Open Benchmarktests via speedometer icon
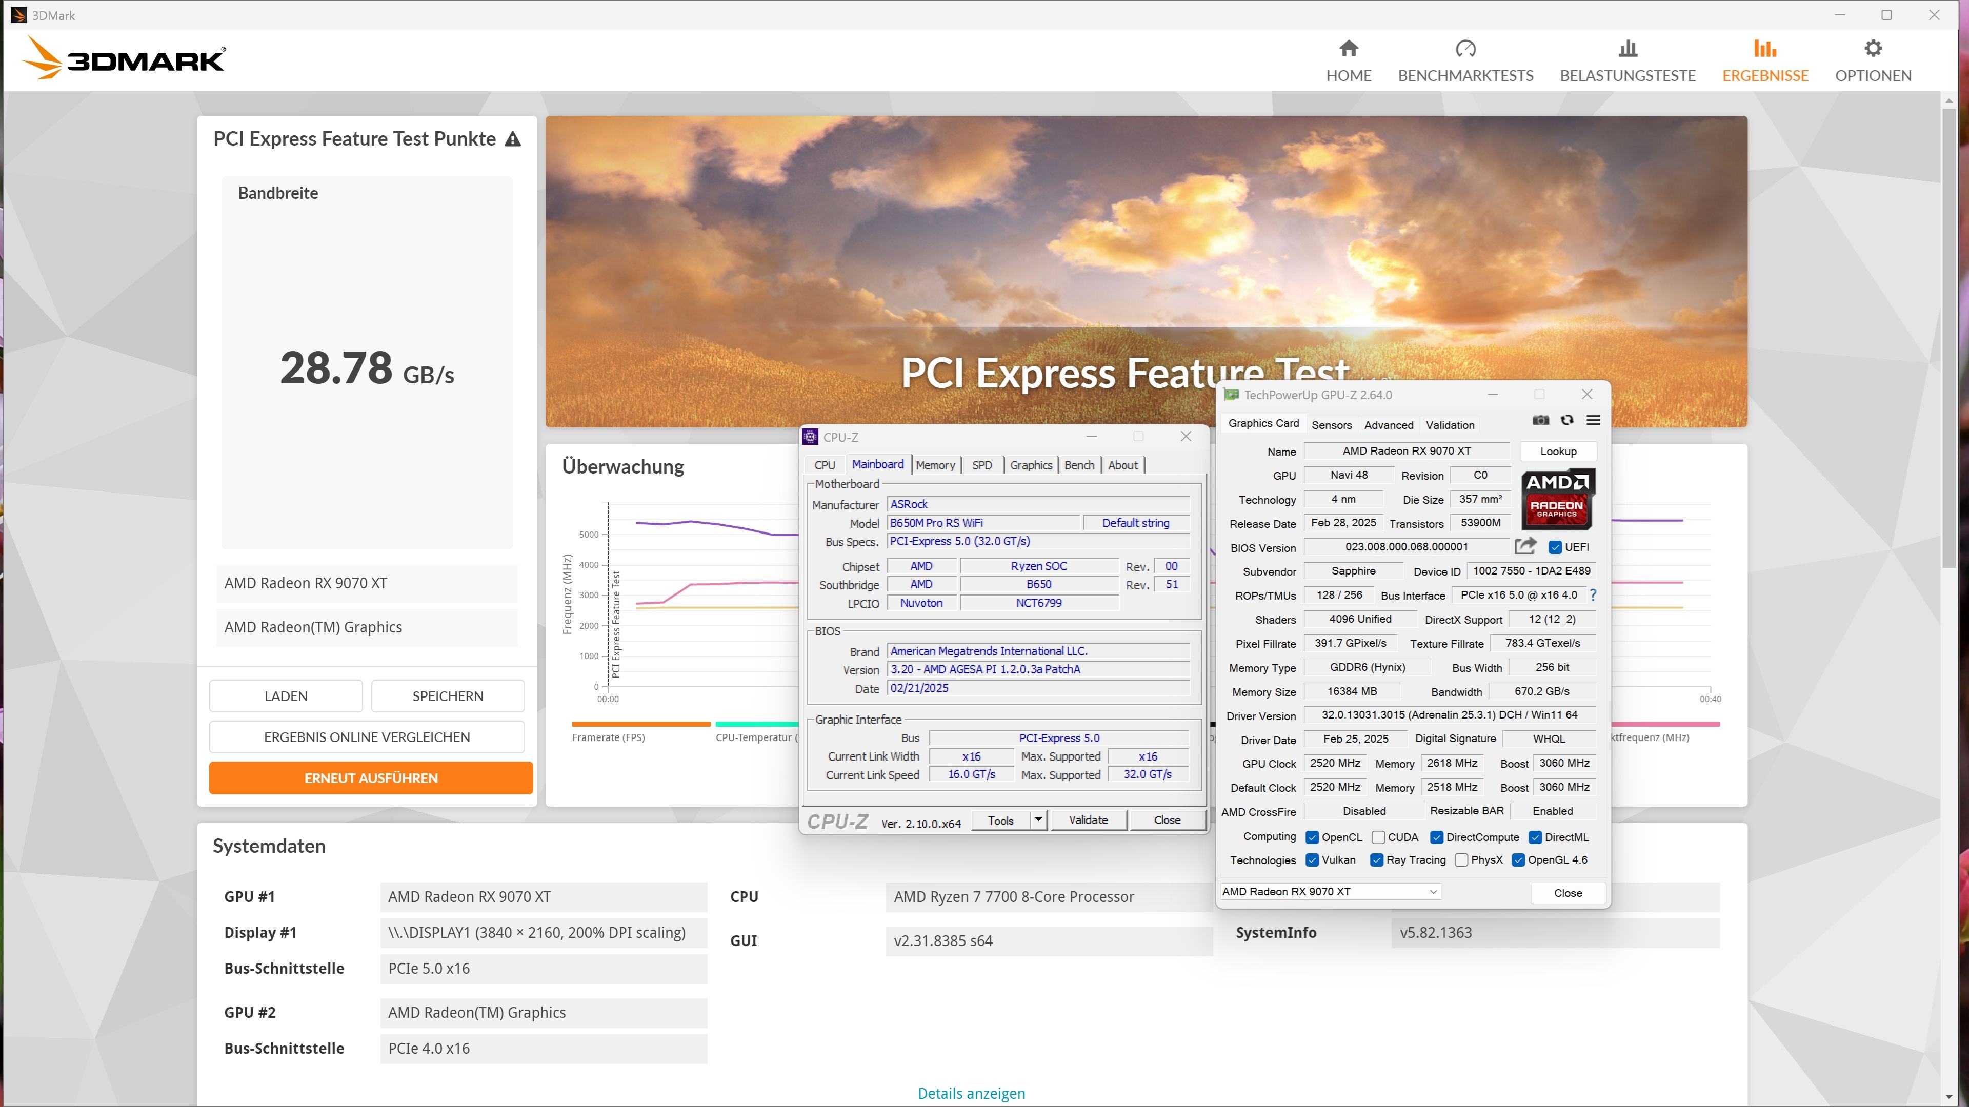Viewport: 1969px width, 1107px height. 1465,49
